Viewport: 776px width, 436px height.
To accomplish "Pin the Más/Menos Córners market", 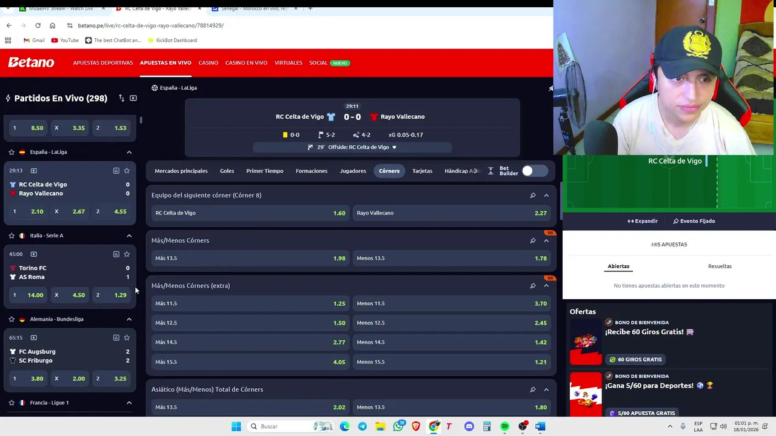I will pyautogui.click(x=533, y=240).
